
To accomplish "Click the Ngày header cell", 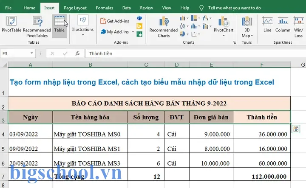I will click(x=30, y=117).
